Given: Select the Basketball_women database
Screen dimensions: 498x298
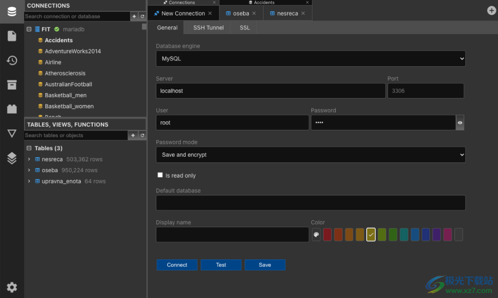Looking at the screenshot, I should [x=69, y=106].
